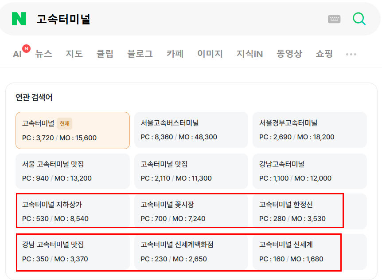Open the AI tab with N badge
Viewport: 382px width, 280px height.
pyautogui.click(x=21, y=52)
